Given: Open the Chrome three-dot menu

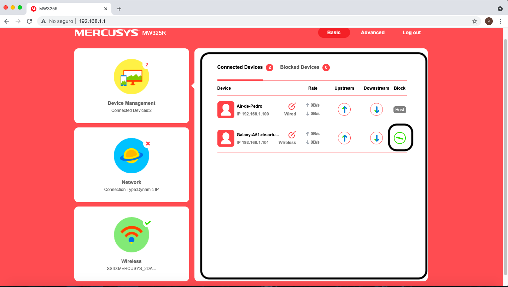Looking at the screenshot, I should pos(500,21).
